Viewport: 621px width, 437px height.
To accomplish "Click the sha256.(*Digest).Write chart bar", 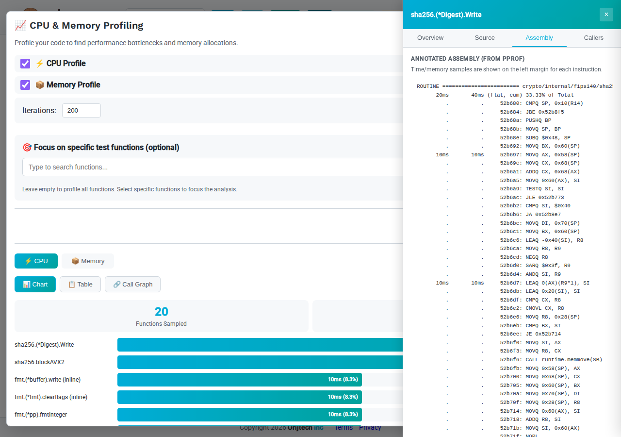I will [x=260, y=345].
